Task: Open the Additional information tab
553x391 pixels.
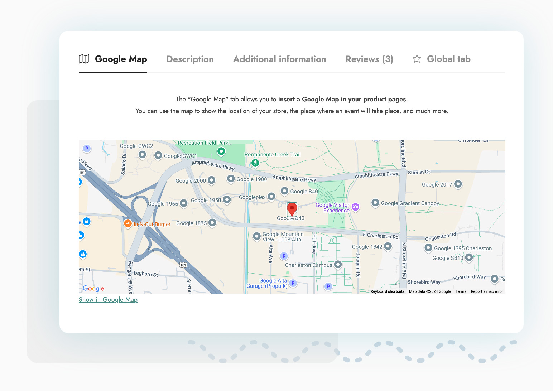Action: pyautogui.click(x=279, y=59)
